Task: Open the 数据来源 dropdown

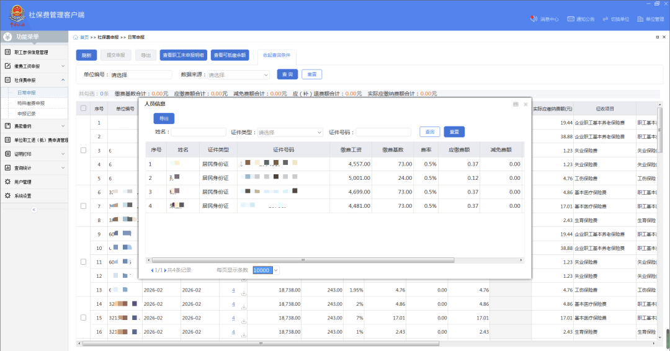Action: [x=238, y=74]
